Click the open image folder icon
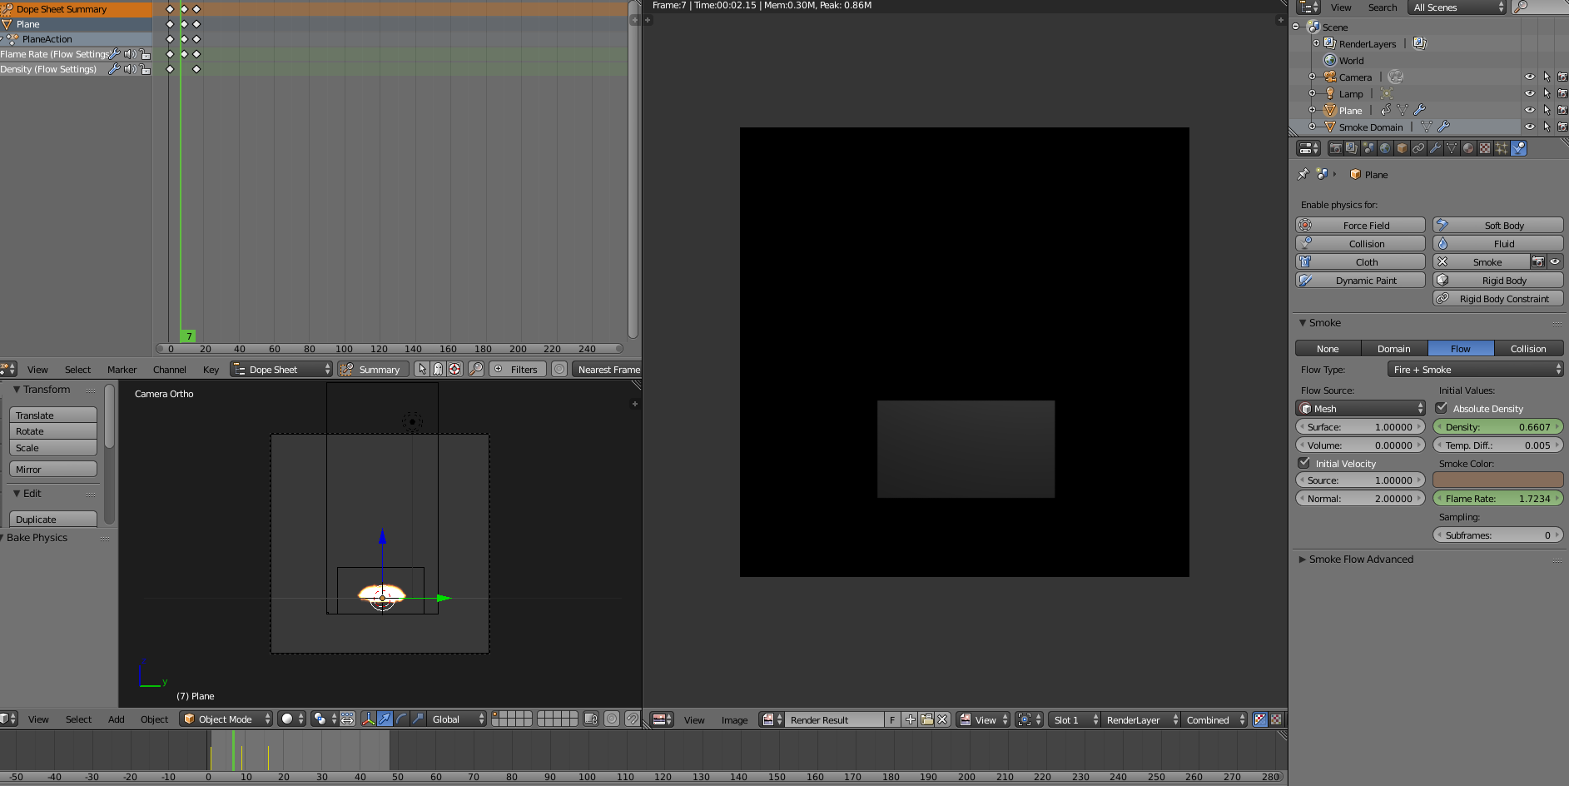Image resolution: width=1569 pixels, height=786 pixels. coord(926,719)
